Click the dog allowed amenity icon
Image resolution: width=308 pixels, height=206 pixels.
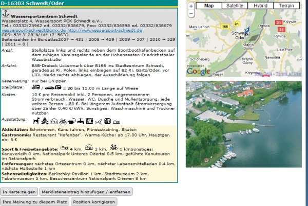tap(36, 121)
